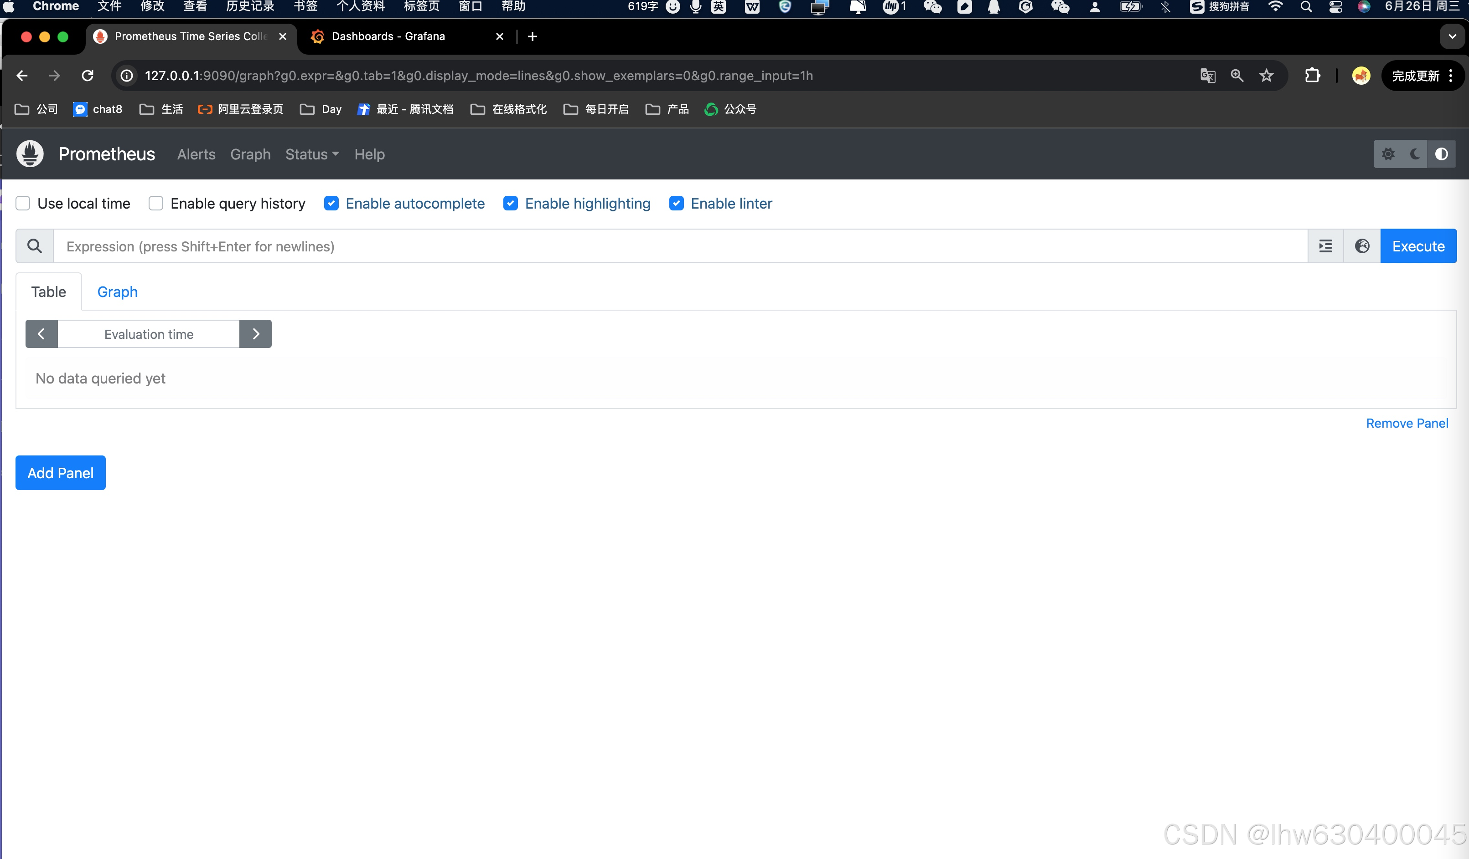Expand the Status dropdown menu
The width and height of the screenshot is (1469, 859).
point(312,154)
